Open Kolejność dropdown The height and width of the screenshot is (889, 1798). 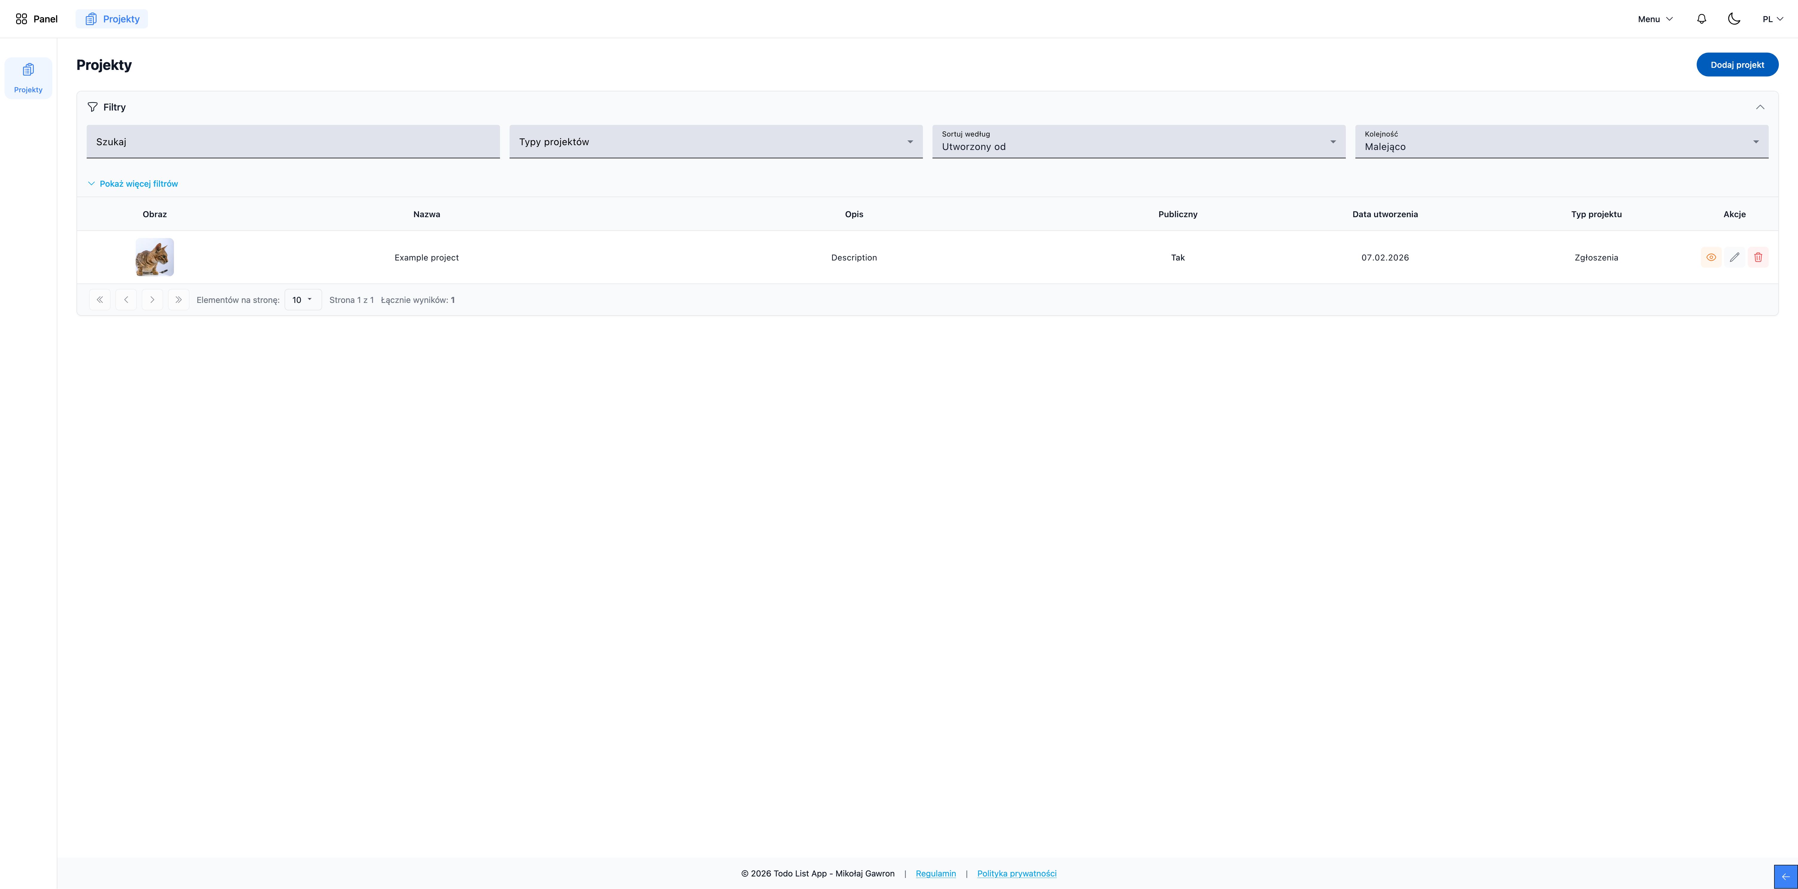(1562, 142)
